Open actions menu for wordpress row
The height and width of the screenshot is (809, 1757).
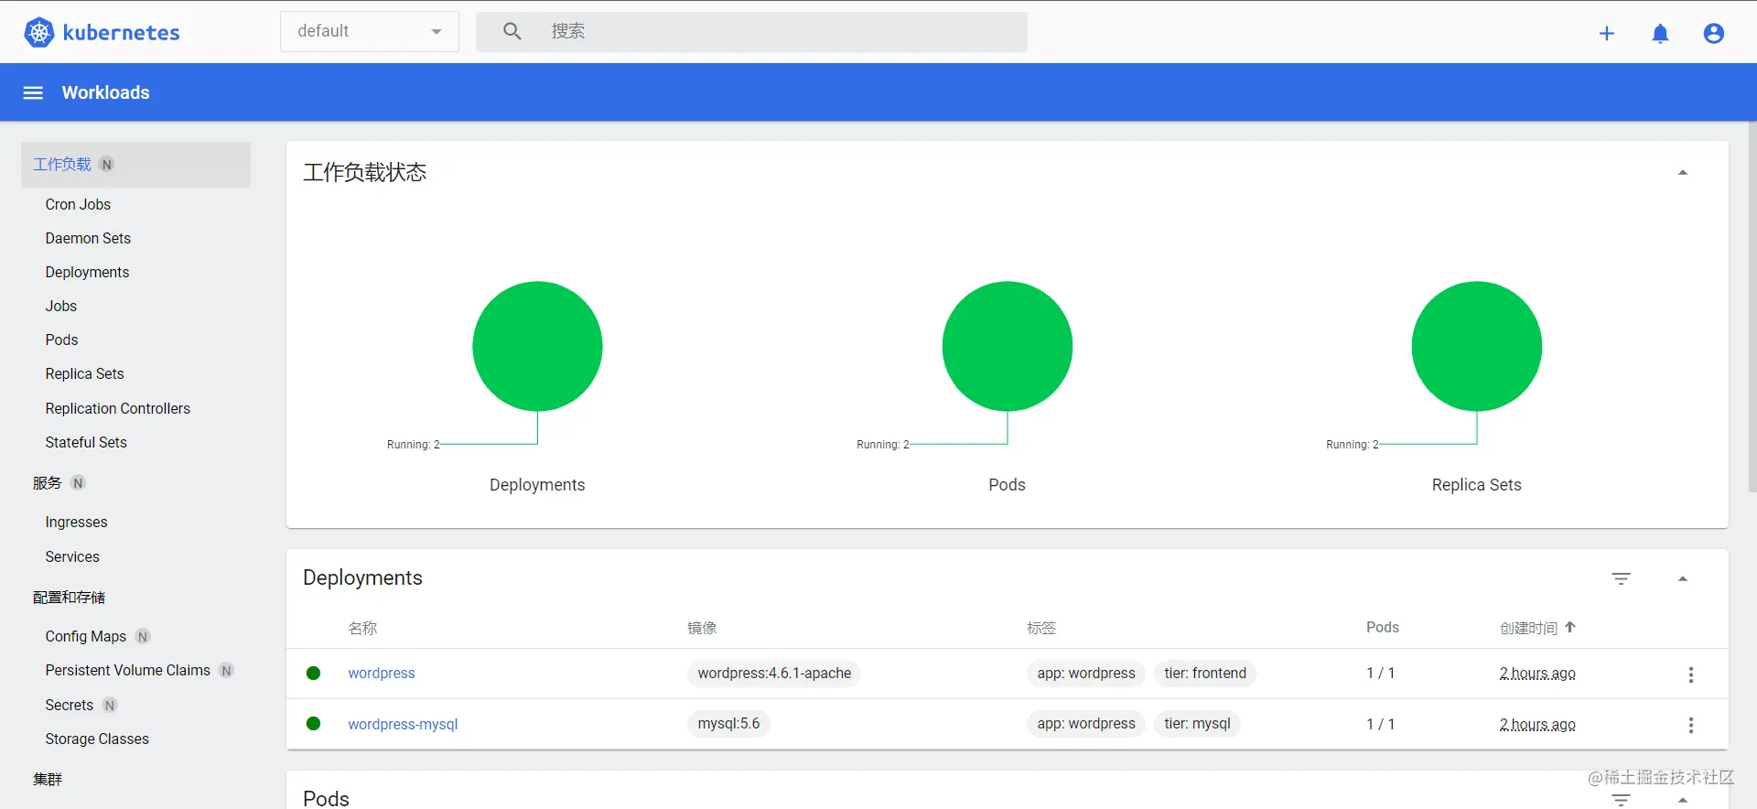point(1690,674)
